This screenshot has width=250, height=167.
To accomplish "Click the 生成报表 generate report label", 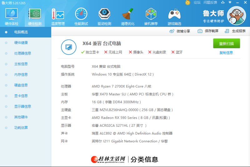I will coord(239,31).
